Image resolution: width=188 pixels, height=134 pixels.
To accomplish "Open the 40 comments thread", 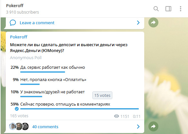I will coord(45,127).
